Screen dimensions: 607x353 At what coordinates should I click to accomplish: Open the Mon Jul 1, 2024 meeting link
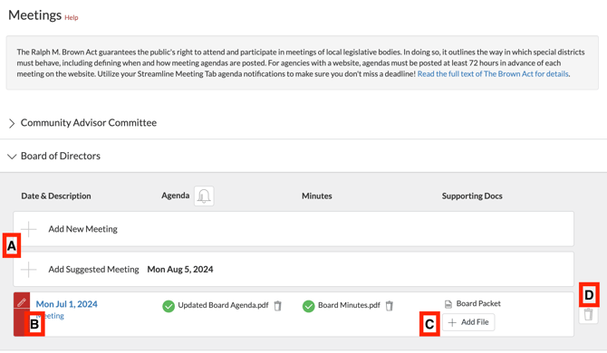point(66,304)
